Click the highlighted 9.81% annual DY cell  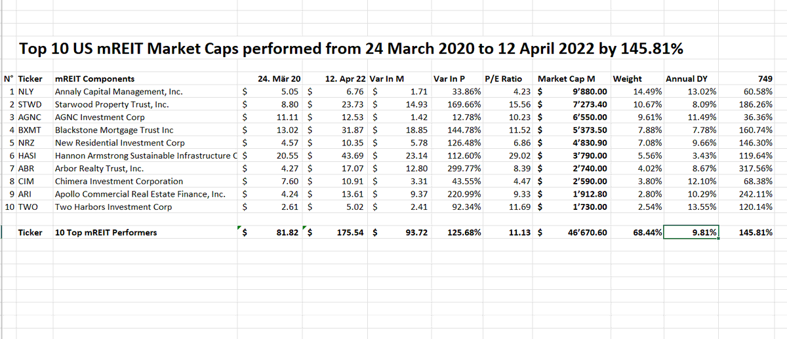691,232
